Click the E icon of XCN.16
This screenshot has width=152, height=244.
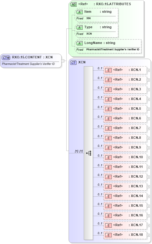pos(108,216)
